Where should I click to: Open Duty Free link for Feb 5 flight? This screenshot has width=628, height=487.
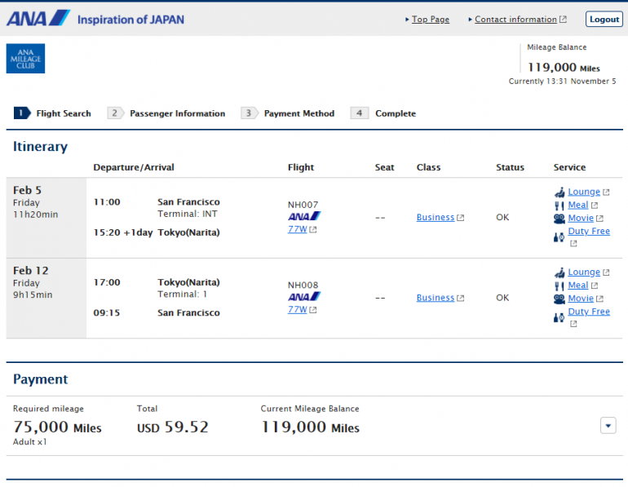tap(589, 232)
